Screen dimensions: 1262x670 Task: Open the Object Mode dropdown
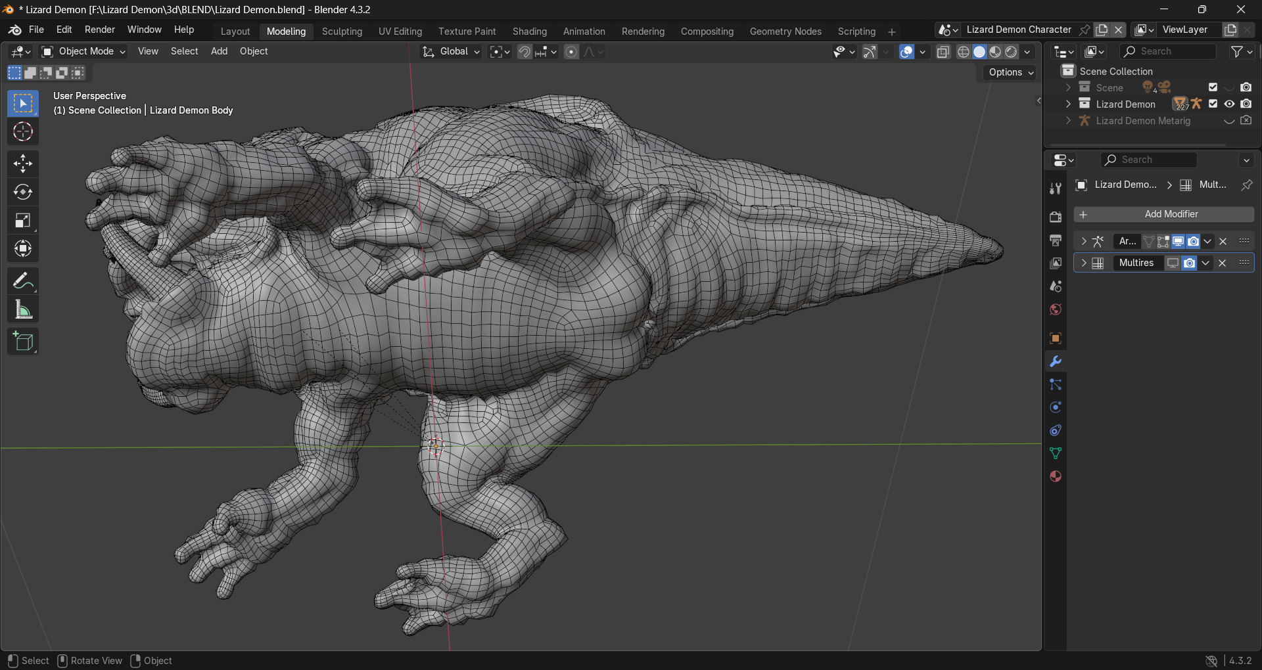click(83, 51)
